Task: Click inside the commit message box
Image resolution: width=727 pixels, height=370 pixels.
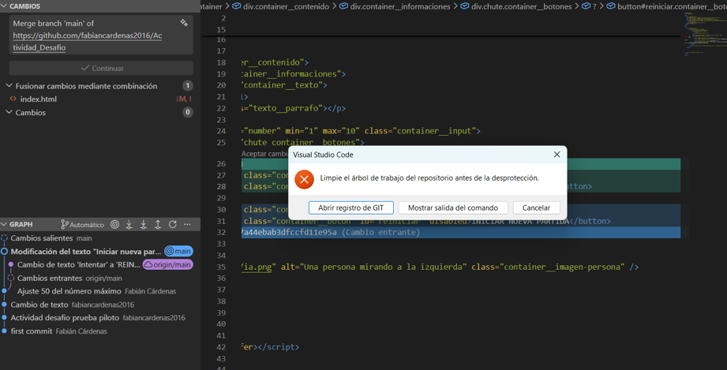Action: click(101, 36)
